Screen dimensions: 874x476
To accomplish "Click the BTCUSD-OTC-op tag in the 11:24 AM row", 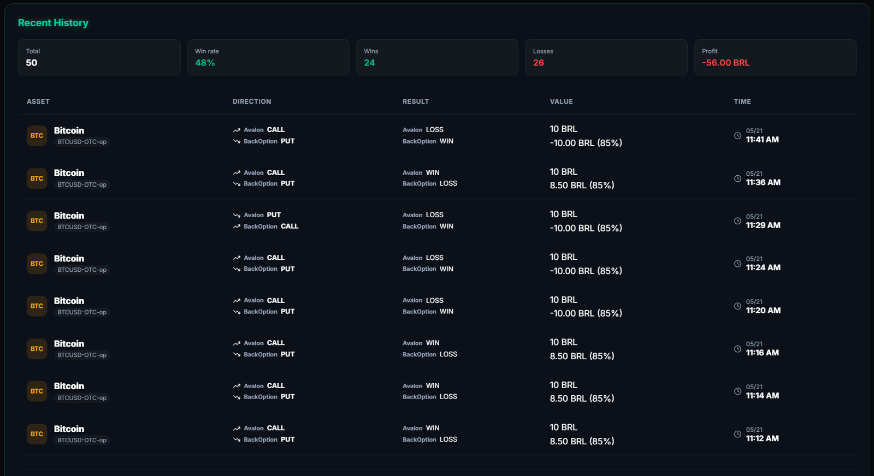I will (82, 270).
